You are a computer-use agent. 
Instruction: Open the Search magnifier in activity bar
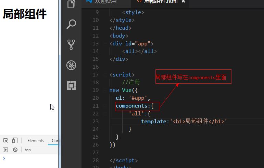71,24
